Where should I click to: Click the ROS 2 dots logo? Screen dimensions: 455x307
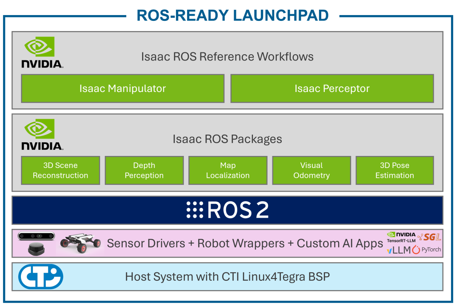pos(195,210)
